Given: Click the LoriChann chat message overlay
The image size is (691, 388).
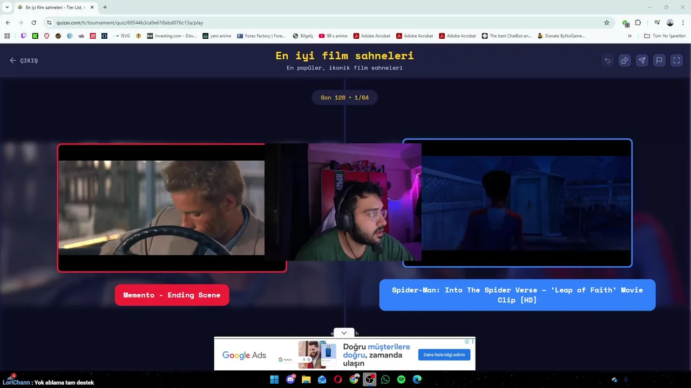Looking at the screenshot, I should (x=49, y=382).
